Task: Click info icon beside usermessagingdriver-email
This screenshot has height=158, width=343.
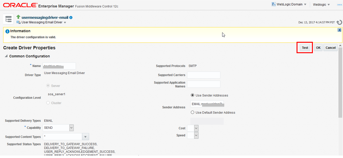Action: 71,18
